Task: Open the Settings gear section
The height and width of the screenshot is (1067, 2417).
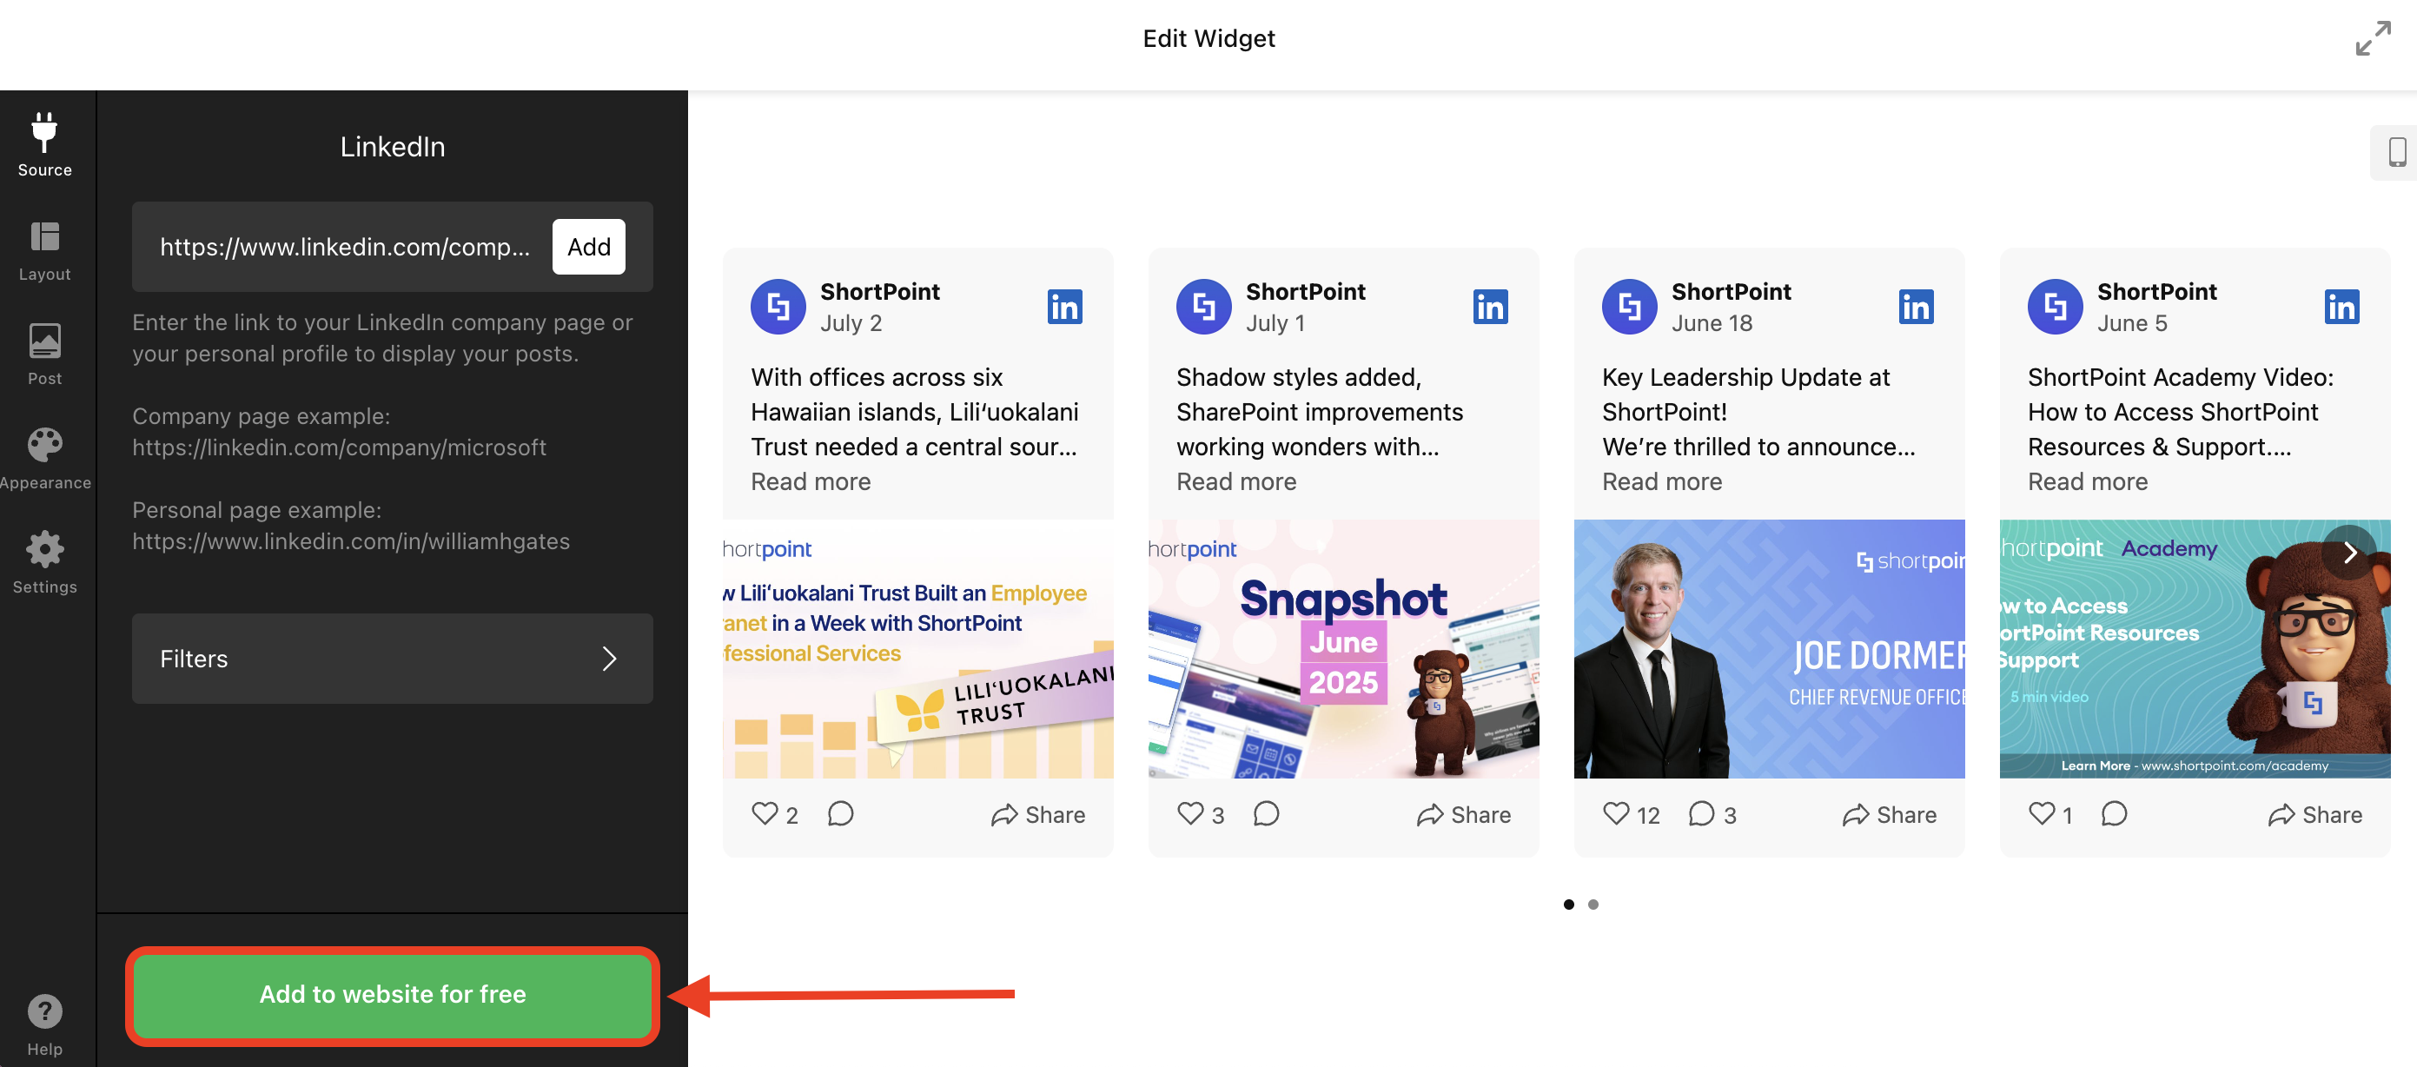Action: [44, 563]
